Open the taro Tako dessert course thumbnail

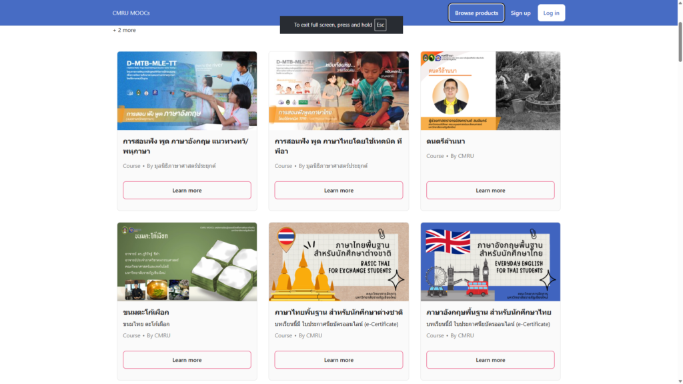click(187, 261)
